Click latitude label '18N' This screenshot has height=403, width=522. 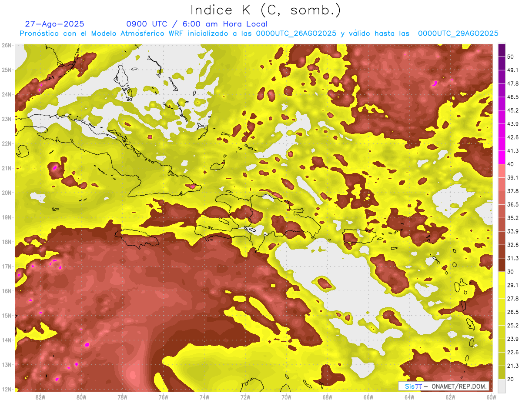pos(7,242)
